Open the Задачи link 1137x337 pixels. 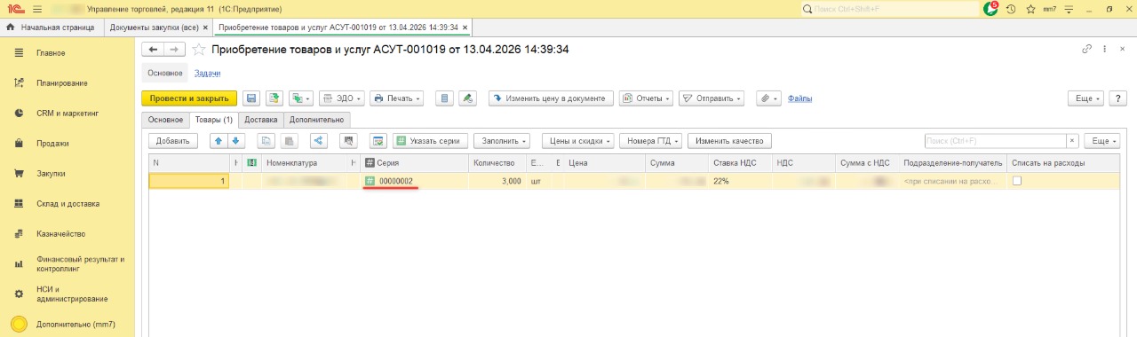(208, 73)
